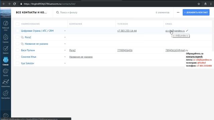Check the Вася Пупкин row checkbox
The image size is (214, 120).
pos(17,50)
